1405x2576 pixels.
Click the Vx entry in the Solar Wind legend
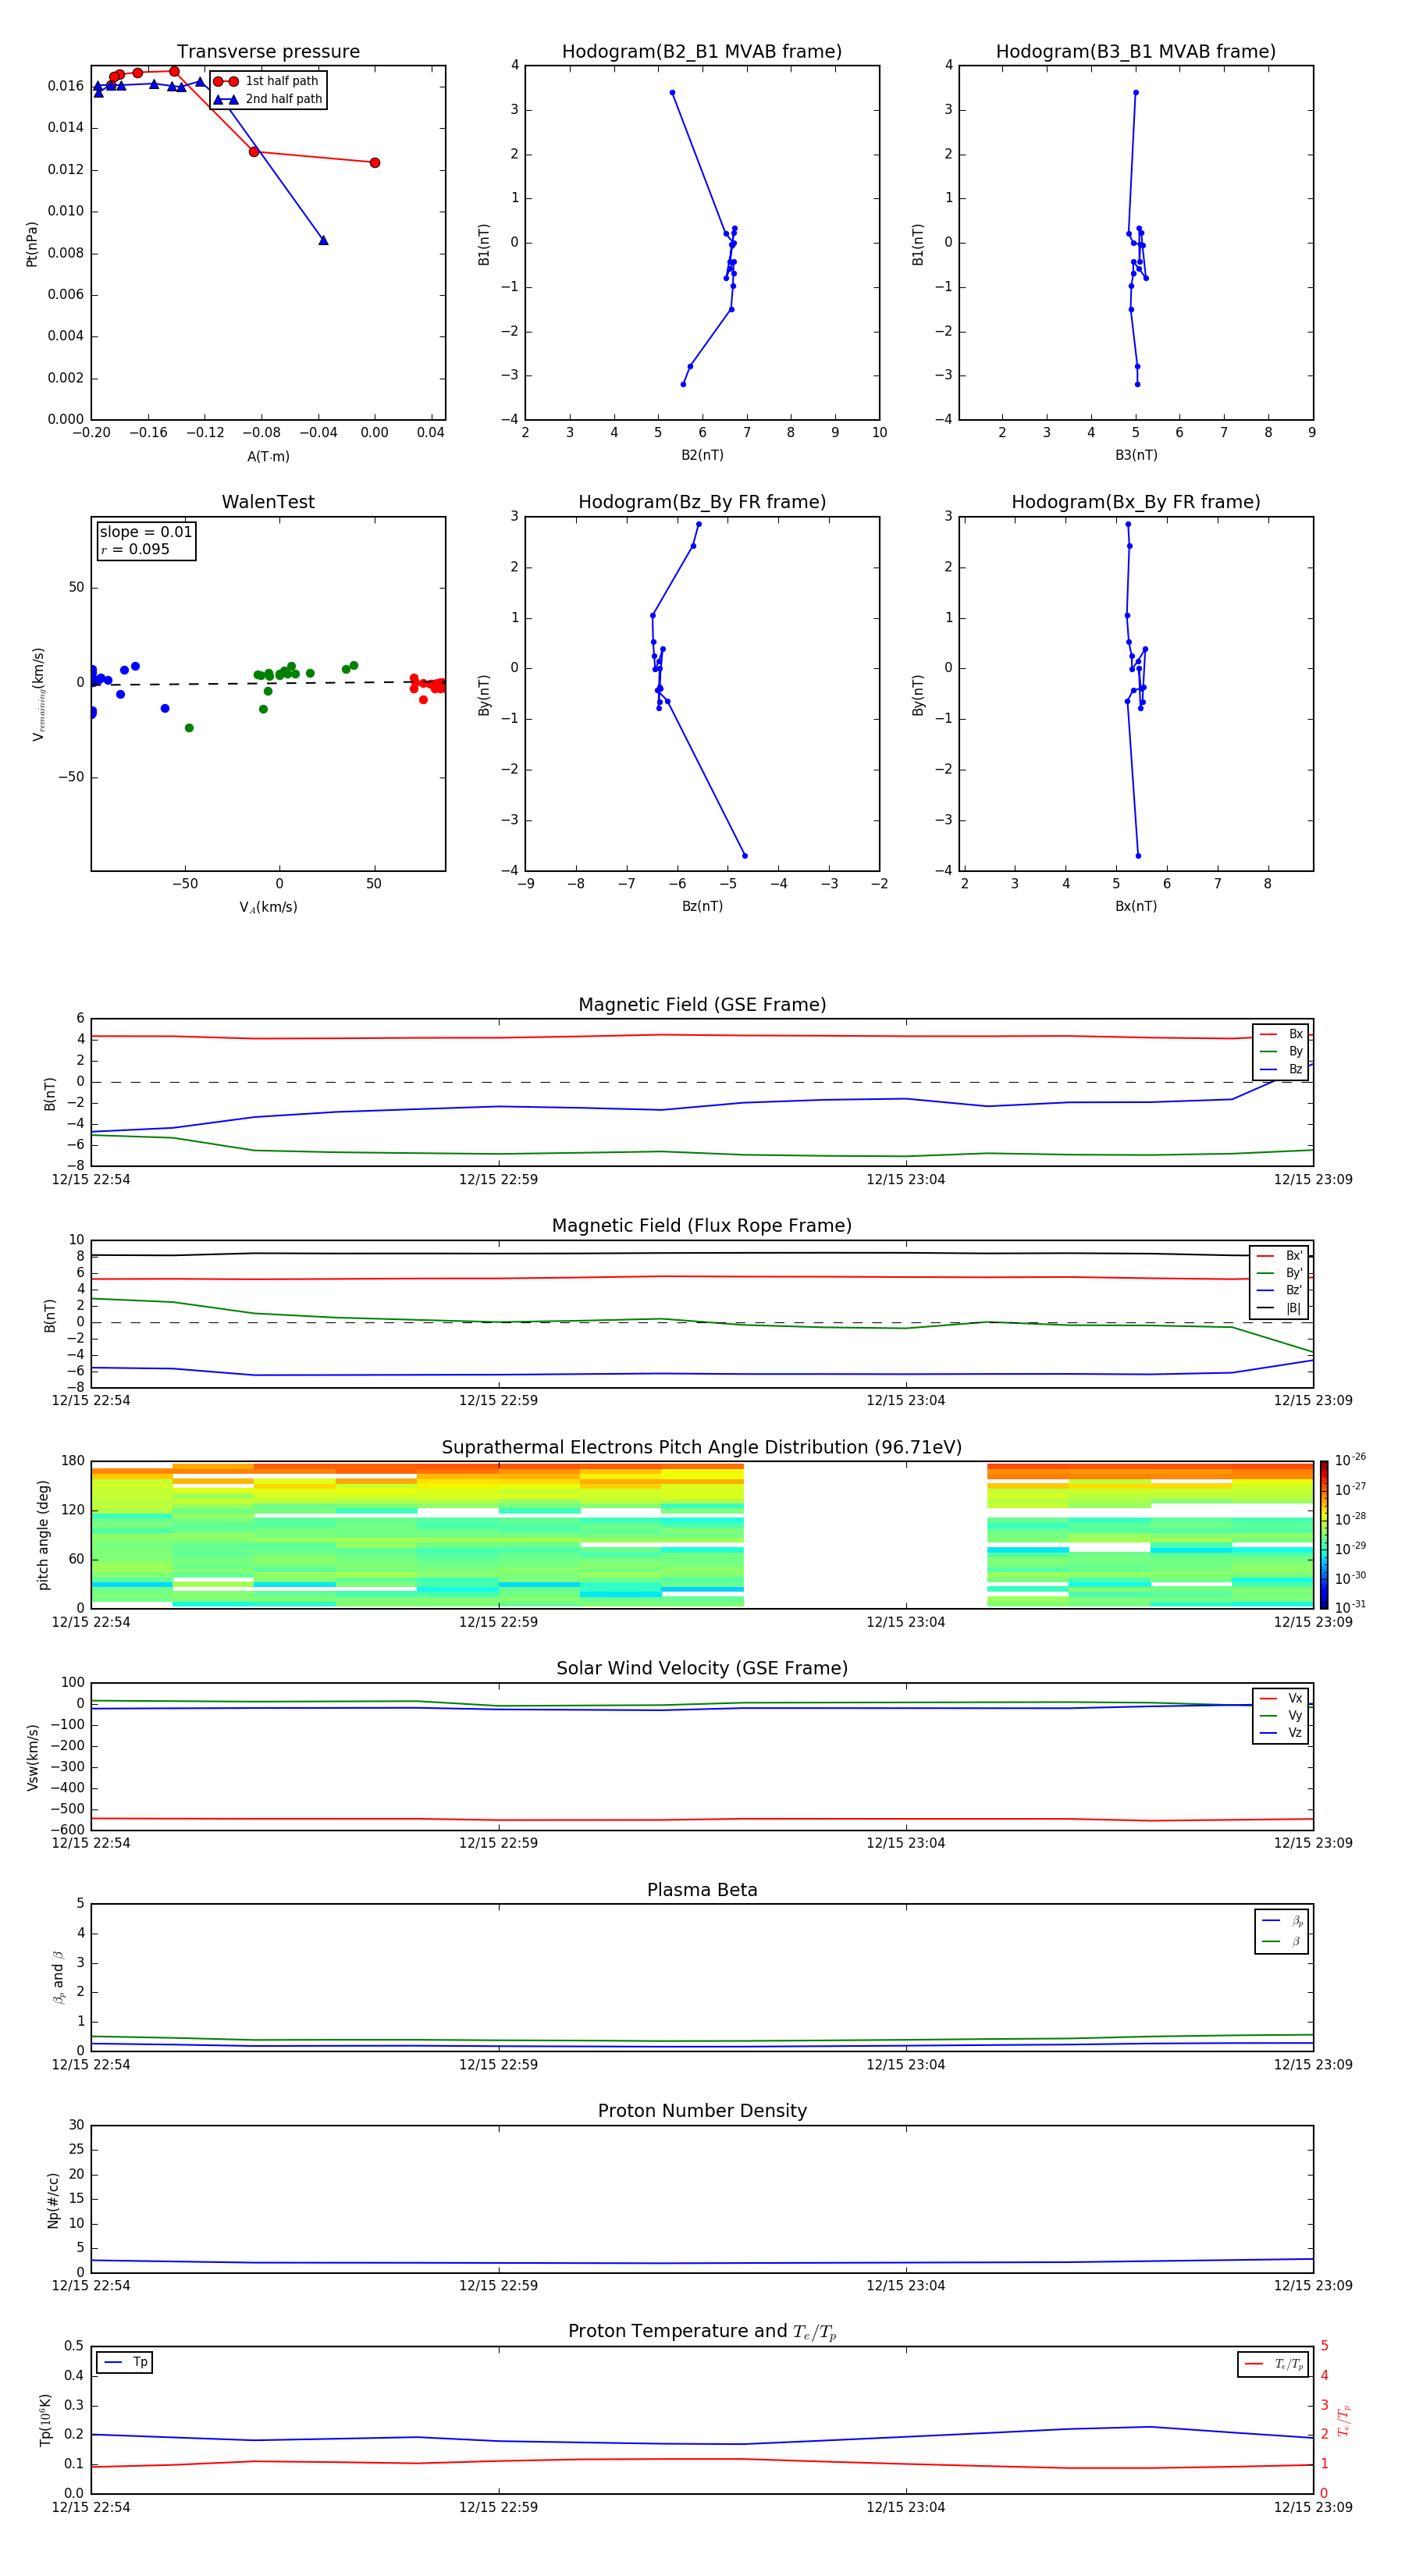tap(1280, 1698)
